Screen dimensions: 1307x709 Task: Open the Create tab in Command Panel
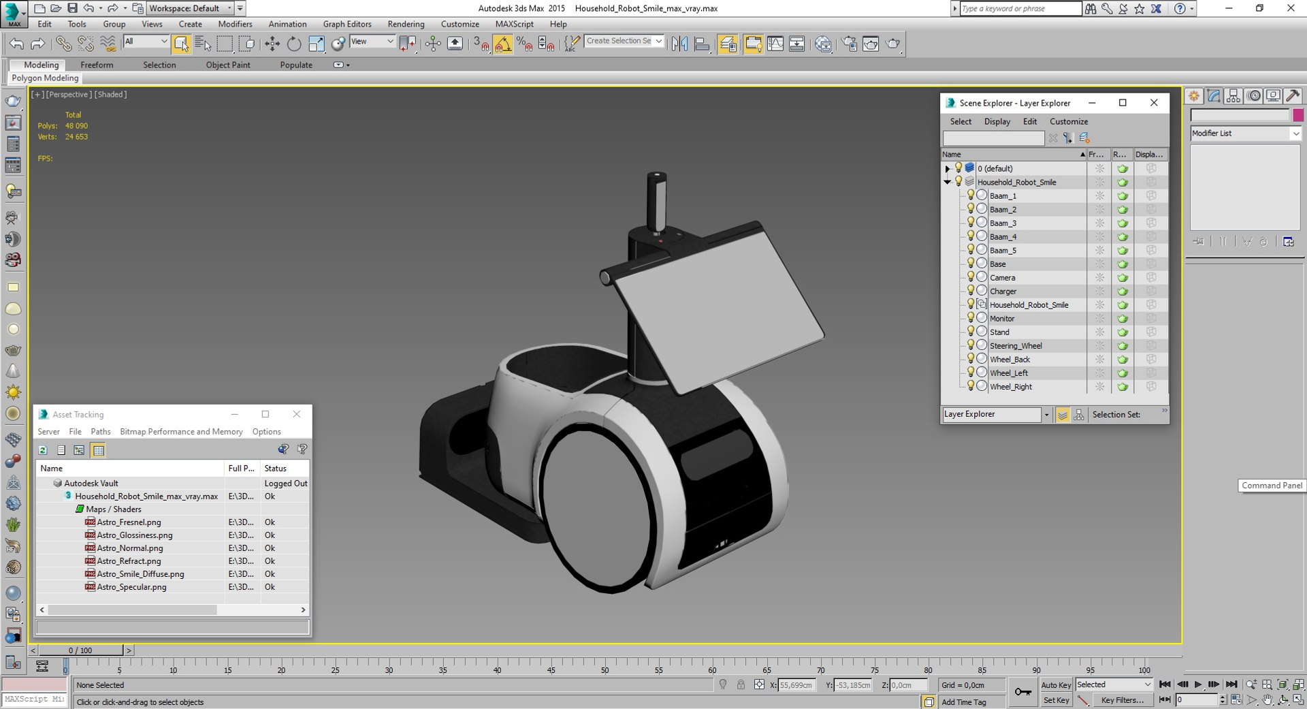1194,96
